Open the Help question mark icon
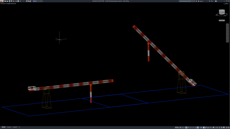 pyautogui.click(x=216, y=1)
